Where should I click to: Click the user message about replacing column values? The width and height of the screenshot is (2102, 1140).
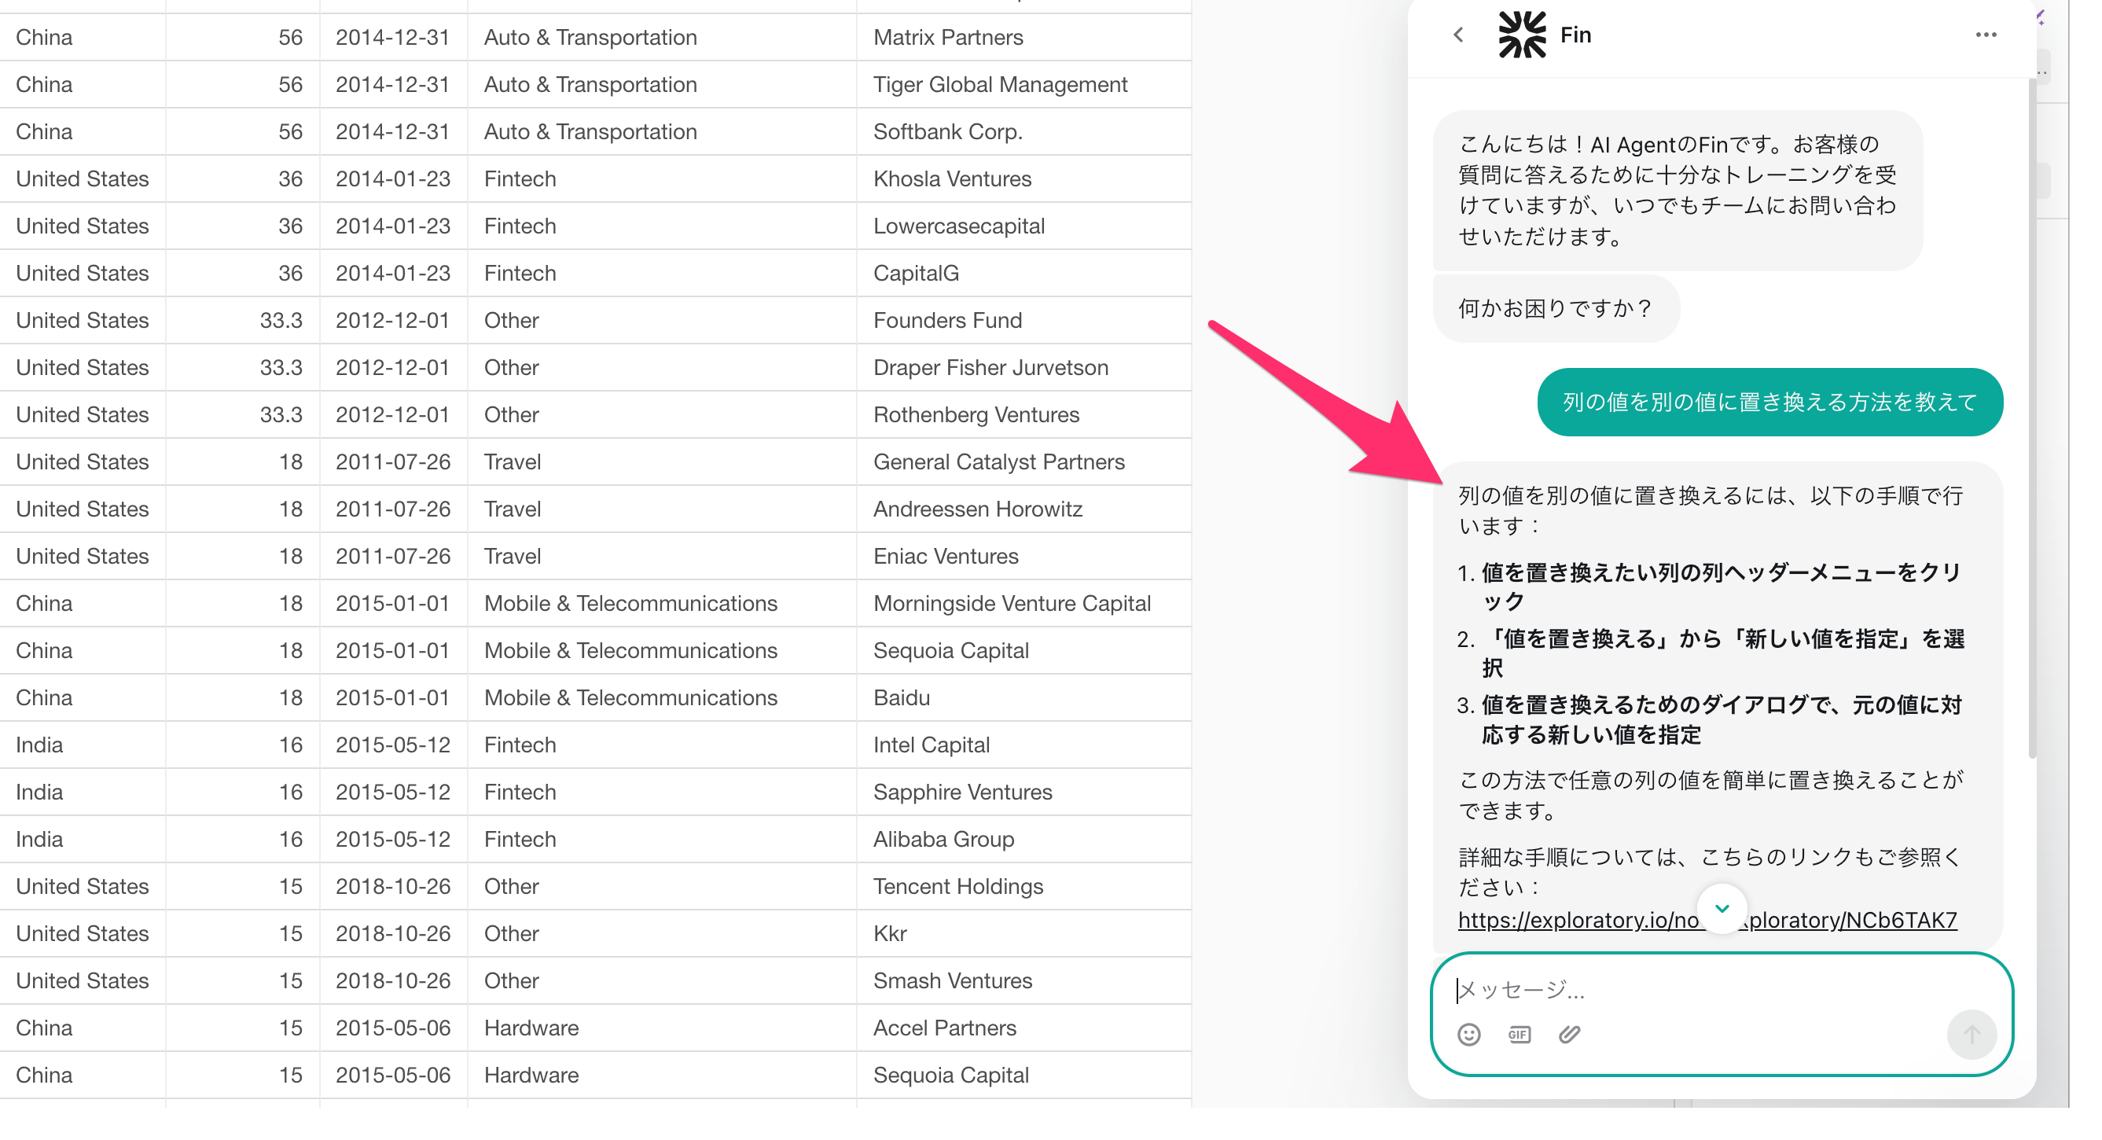click(x=1769, y=402)
